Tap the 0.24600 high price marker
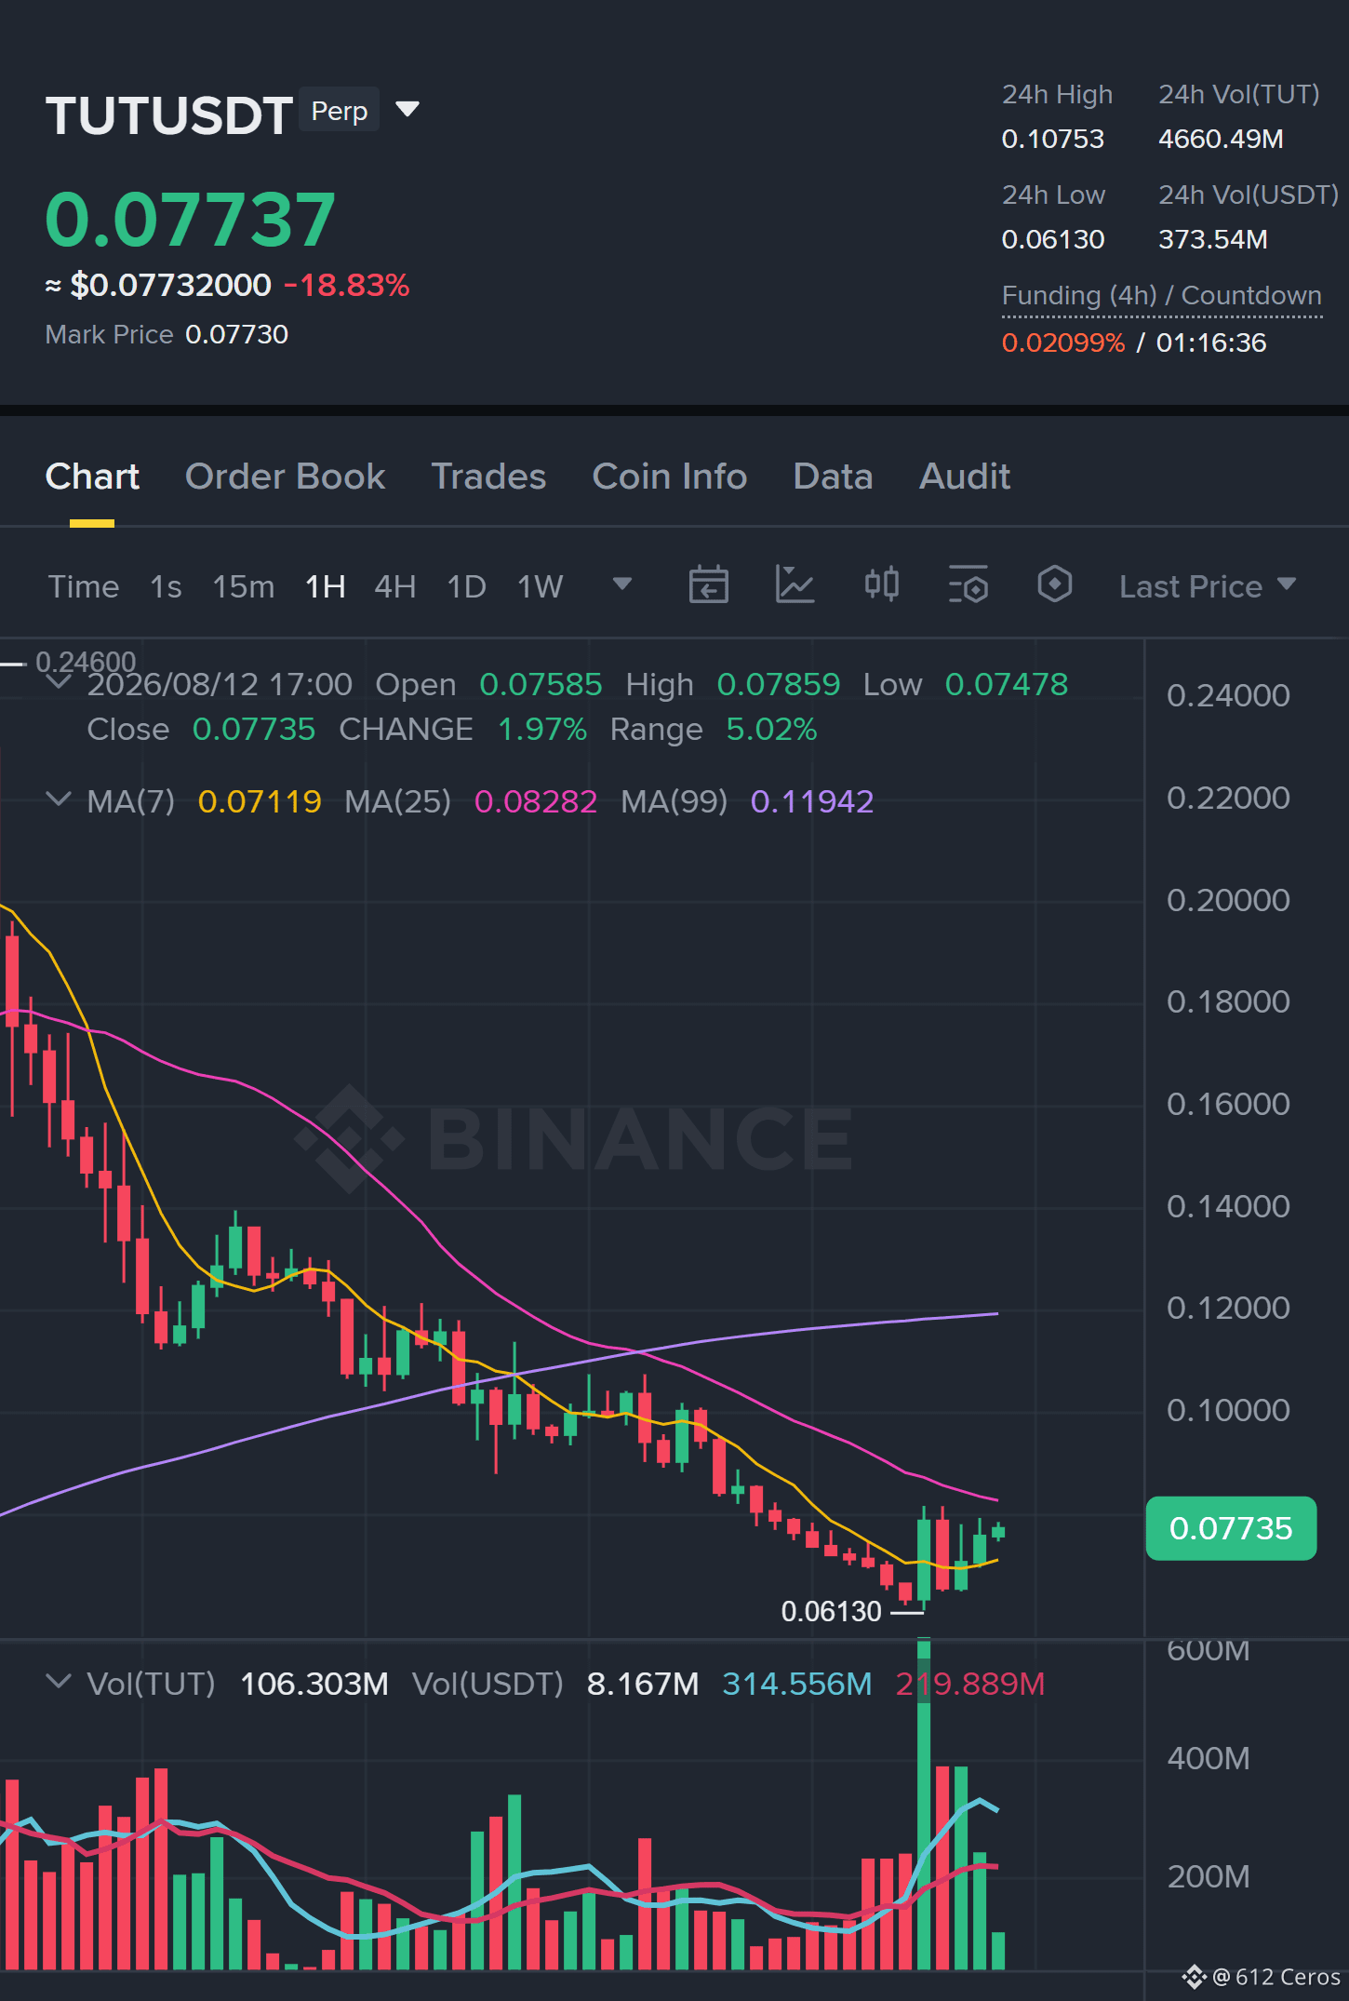Viewport: 1349px width, 2001px height. click(86, 662)
